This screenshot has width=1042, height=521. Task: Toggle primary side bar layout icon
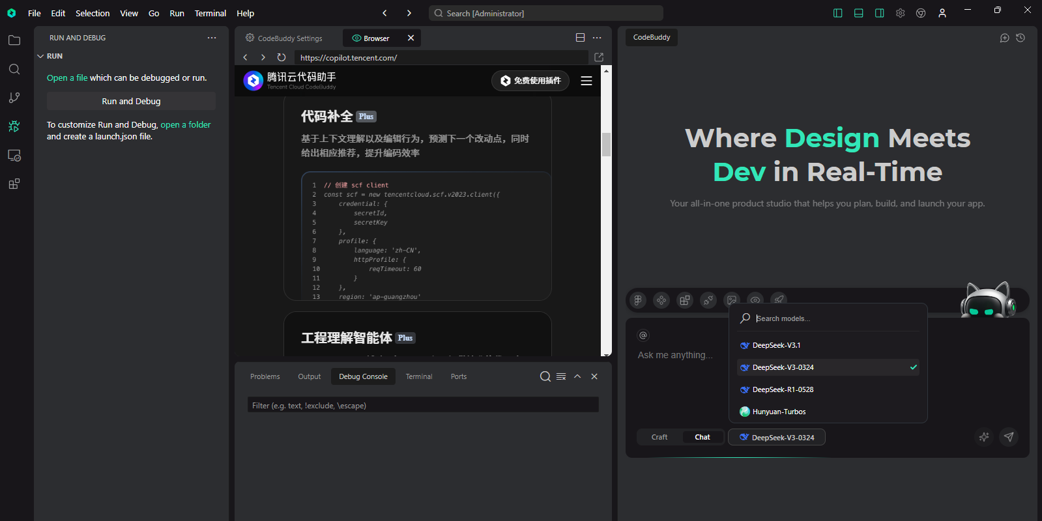(x=838, y=13)
